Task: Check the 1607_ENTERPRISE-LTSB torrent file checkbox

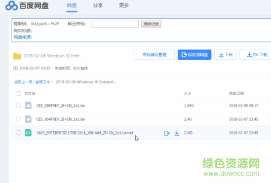Action: tap(19, 133)
